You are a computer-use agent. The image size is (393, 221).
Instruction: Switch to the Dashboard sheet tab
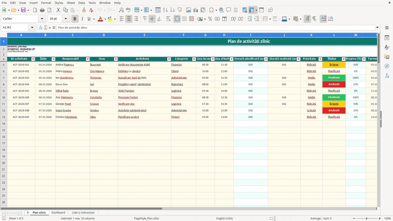(58, 212)
